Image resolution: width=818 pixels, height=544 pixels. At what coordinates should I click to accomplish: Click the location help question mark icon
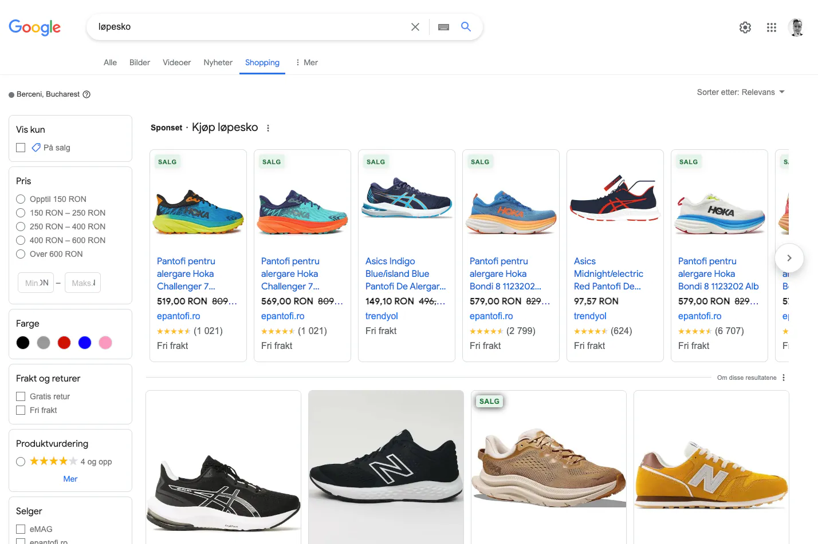[x=86, y=94]
